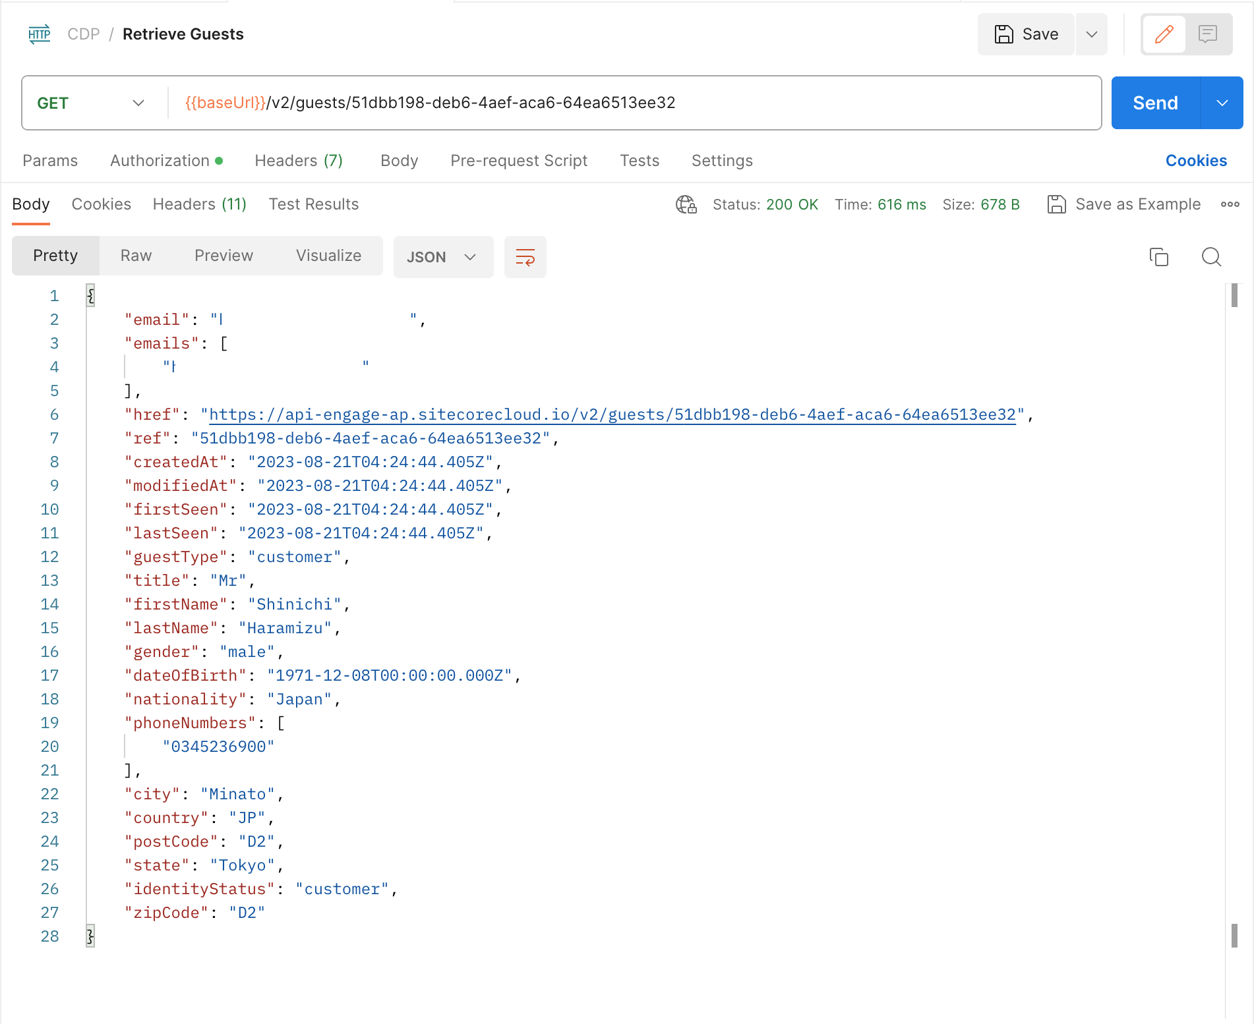
Task: Select the response Cookies tab
Action: pos(101,204)
